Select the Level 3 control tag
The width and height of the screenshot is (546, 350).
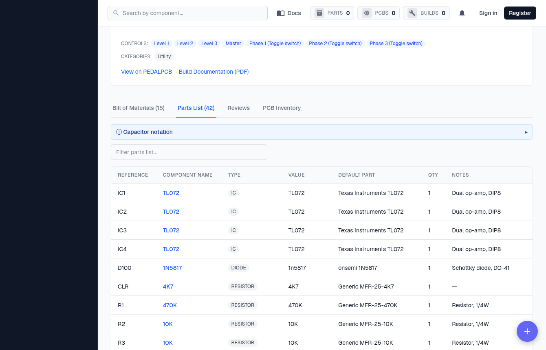[209, 44]
